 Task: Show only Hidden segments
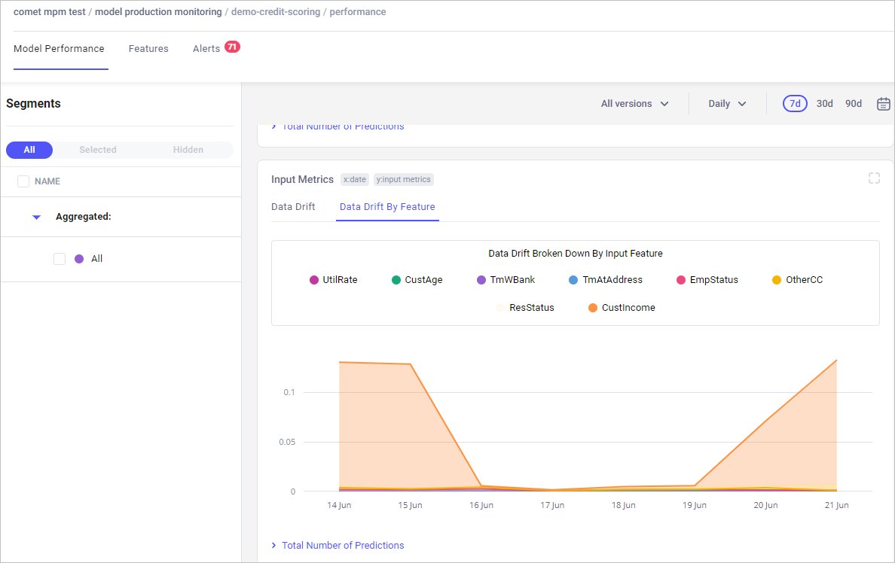188,150
